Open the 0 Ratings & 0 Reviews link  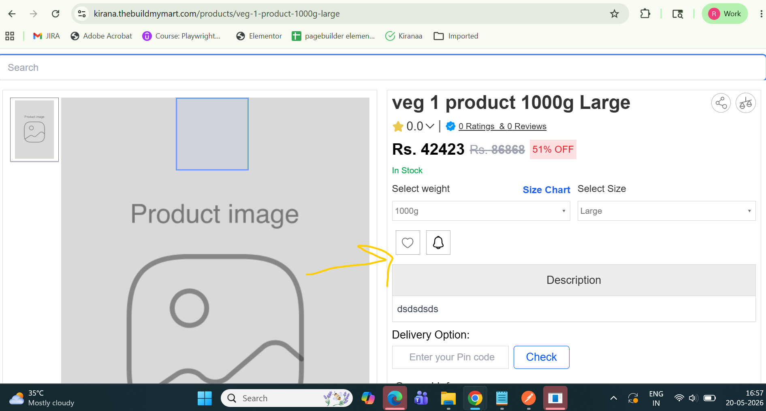pos(502,126)
